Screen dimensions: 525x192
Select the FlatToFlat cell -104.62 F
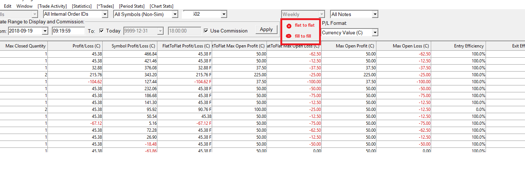click(x=184, y=82)
